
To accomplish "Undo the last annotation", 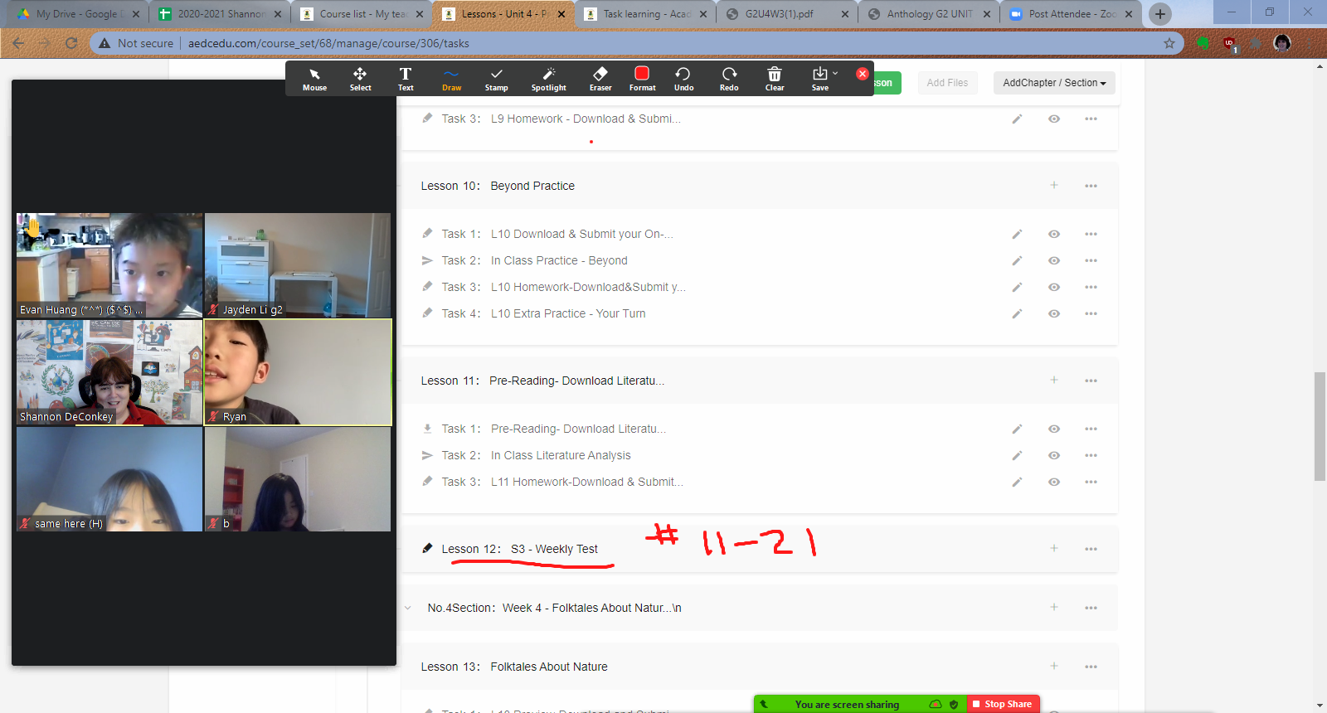I will [x=683, y=79].
